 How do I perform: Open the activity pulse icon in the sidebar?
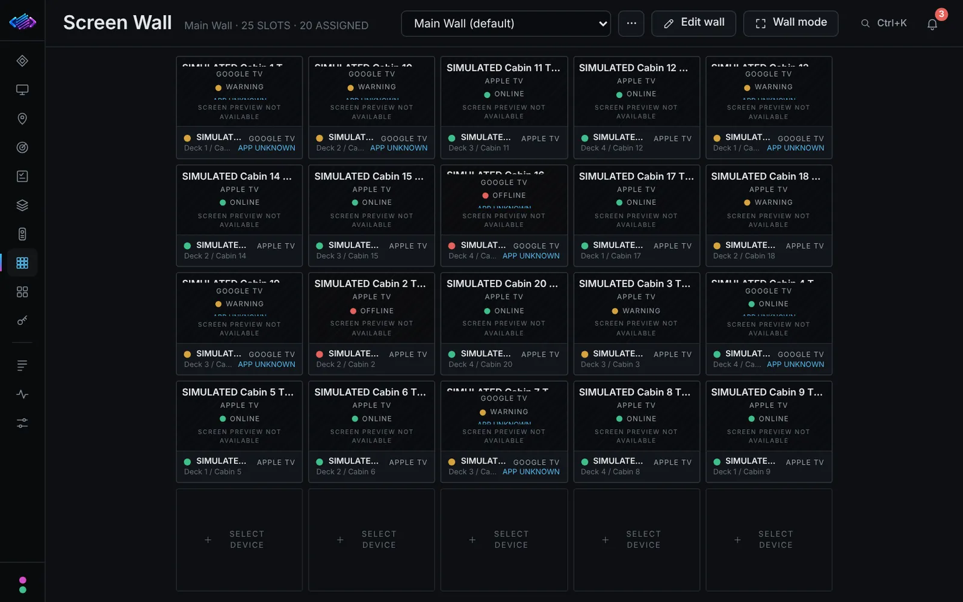(x=22, y=394)
